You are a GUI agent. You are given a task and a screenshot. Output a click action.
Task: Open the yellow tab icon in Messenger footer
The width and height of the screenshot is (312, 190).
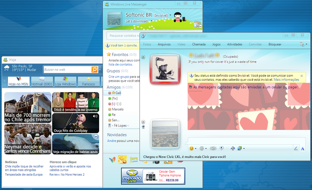pyautogui.click(x=123, y=160)
